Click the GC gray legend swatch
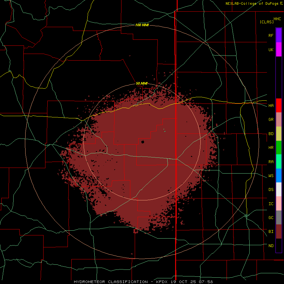The image size is (284, 284). point(279,217)
